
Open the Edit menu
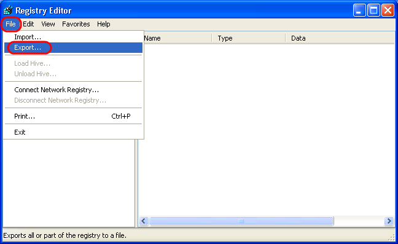pyautogui.click(x=28, y=24)
